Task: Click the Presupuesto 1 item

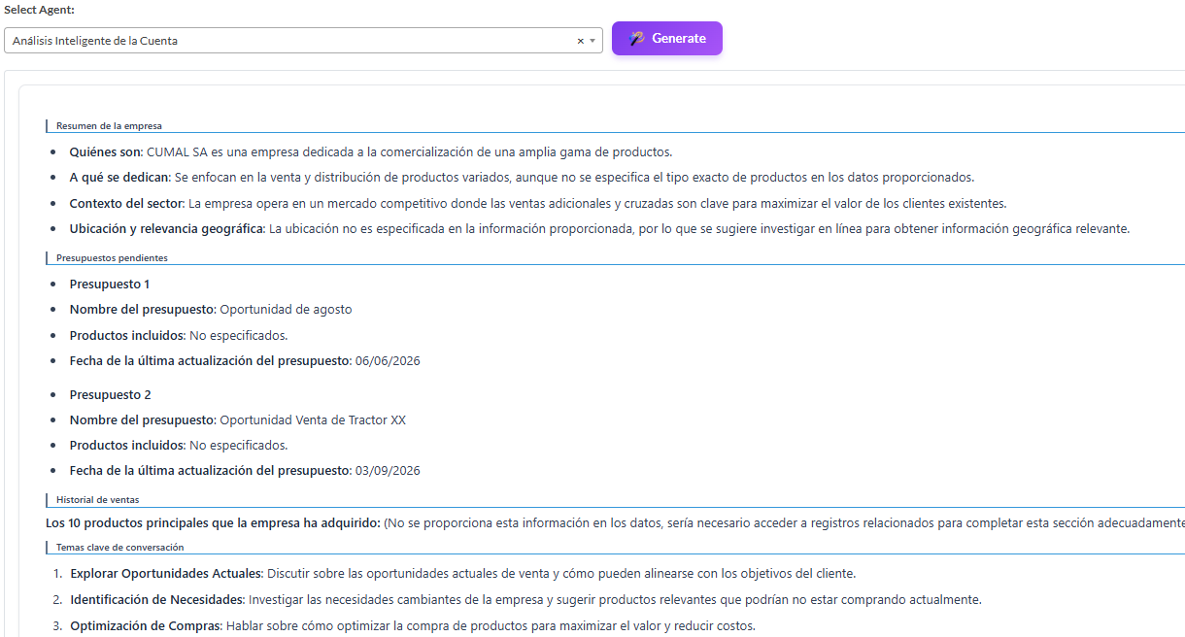Action: click(110, 285)
